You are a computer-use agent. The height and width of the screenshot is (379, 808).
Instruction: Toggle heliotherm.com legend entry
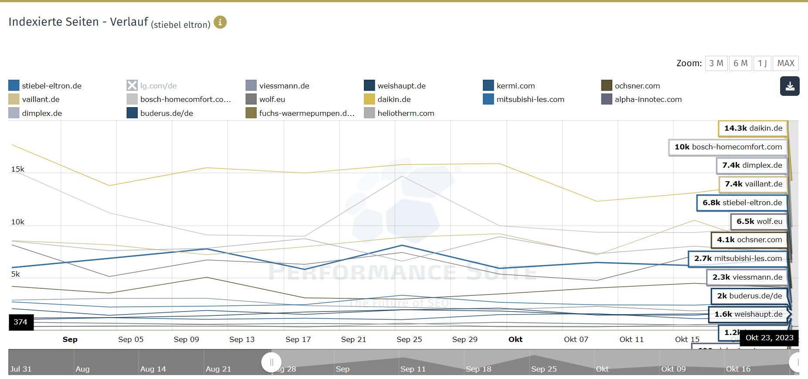click(x=399, y=113)
